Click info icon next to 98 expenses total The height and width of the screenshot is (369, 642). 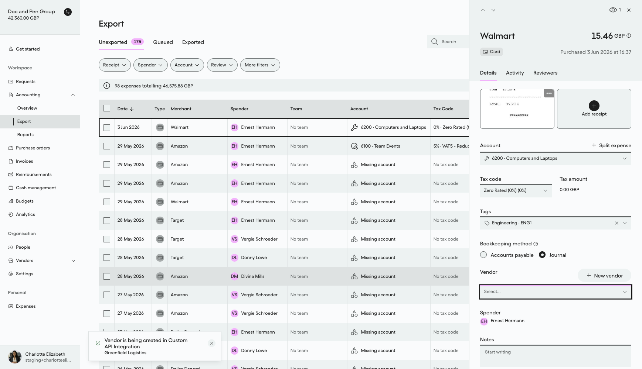tap(107, 86)
